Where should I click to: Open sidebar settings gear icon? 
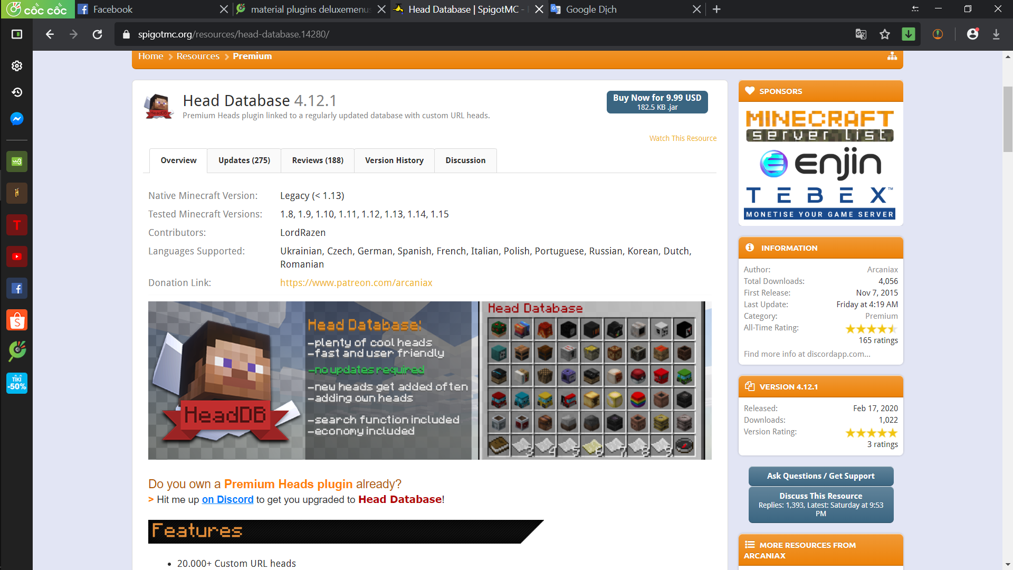coord(17,65)
